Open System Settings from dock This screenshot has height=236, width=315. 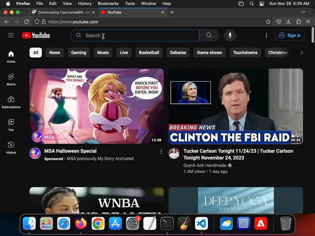[133, 223]
